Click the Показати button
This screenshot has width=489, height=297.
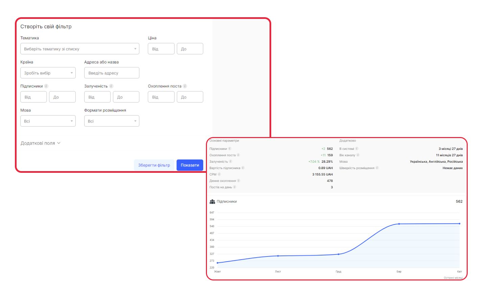[x=190, y=165]
